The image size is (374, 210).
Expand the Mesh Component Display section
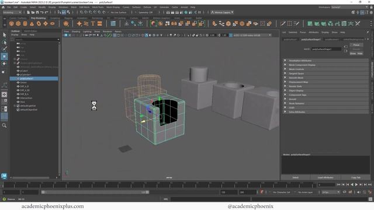click(x=325, y=65)
